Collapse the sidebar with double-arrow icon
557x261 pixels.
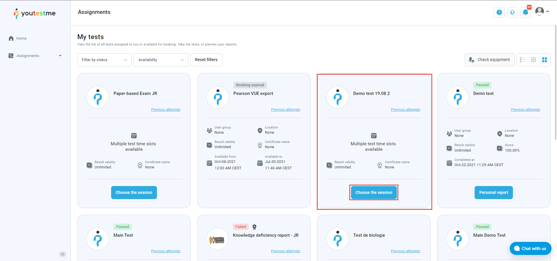click(x=63, y=254)
